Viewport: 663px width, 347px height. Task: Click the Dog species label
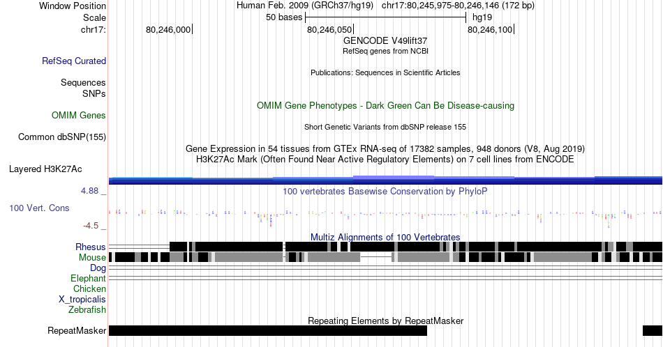(98, 268)
